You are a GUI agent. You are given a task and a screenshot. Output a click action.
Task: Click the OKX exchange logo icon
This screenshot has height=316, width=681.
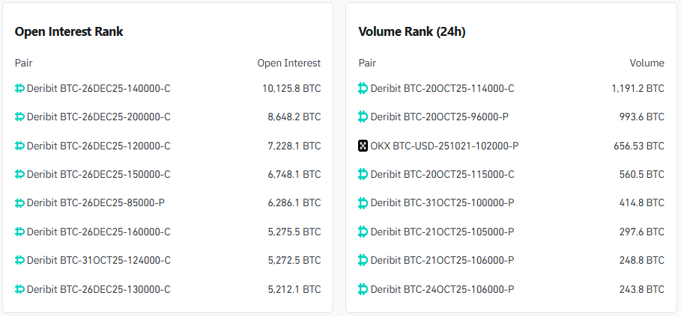(363, 146)
